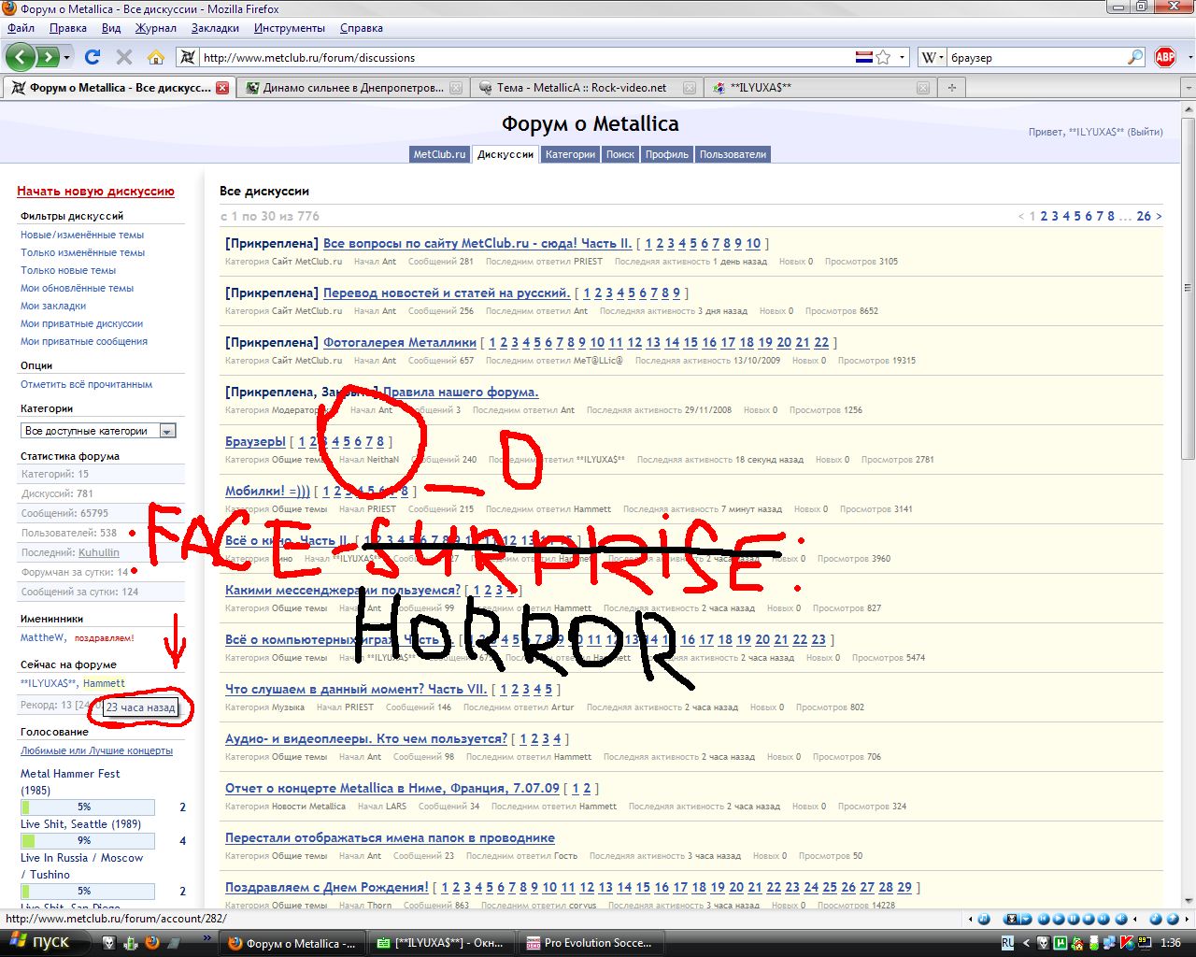Viewport: 1196px width, 957px height.
Task: Click the Начать новую дискуссию link
Action: (95, 191)
